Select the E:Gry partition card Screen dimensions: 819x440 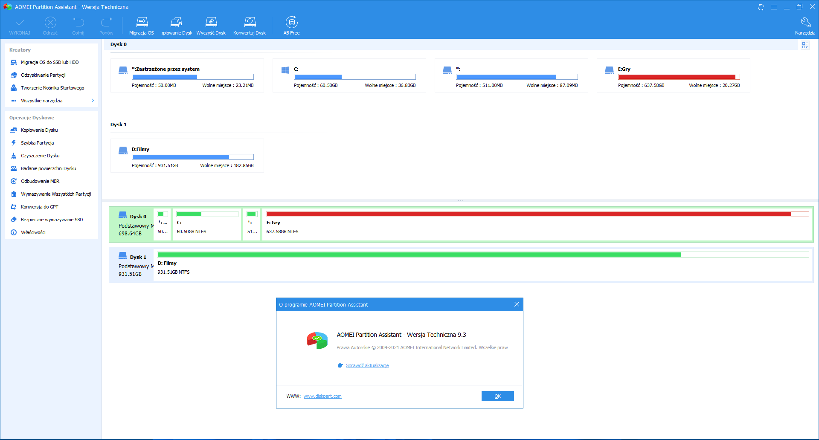674,75
